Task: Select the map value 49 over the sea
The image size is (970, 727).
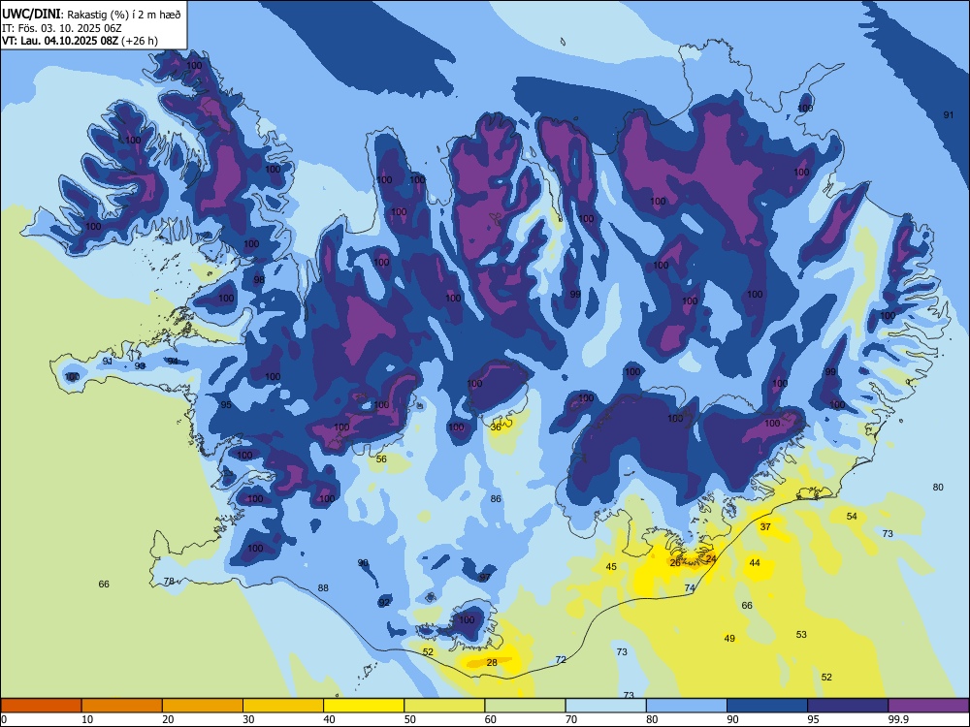Action: 729,639
